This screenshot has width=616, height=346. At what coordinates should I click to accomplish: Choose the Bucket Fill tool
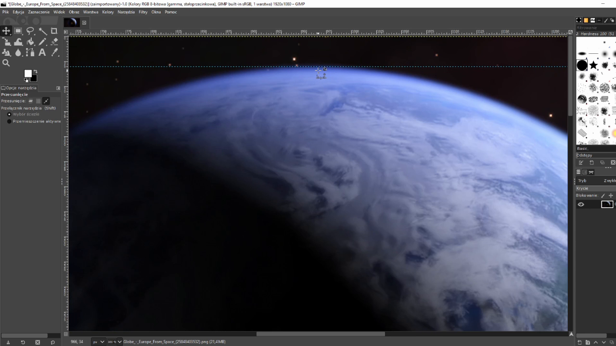30,42
